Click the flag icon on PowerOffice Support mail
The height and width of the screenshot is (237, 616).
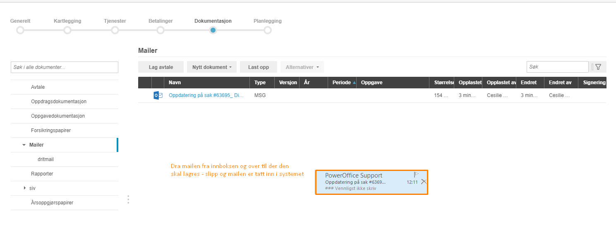tap(416, 175)
